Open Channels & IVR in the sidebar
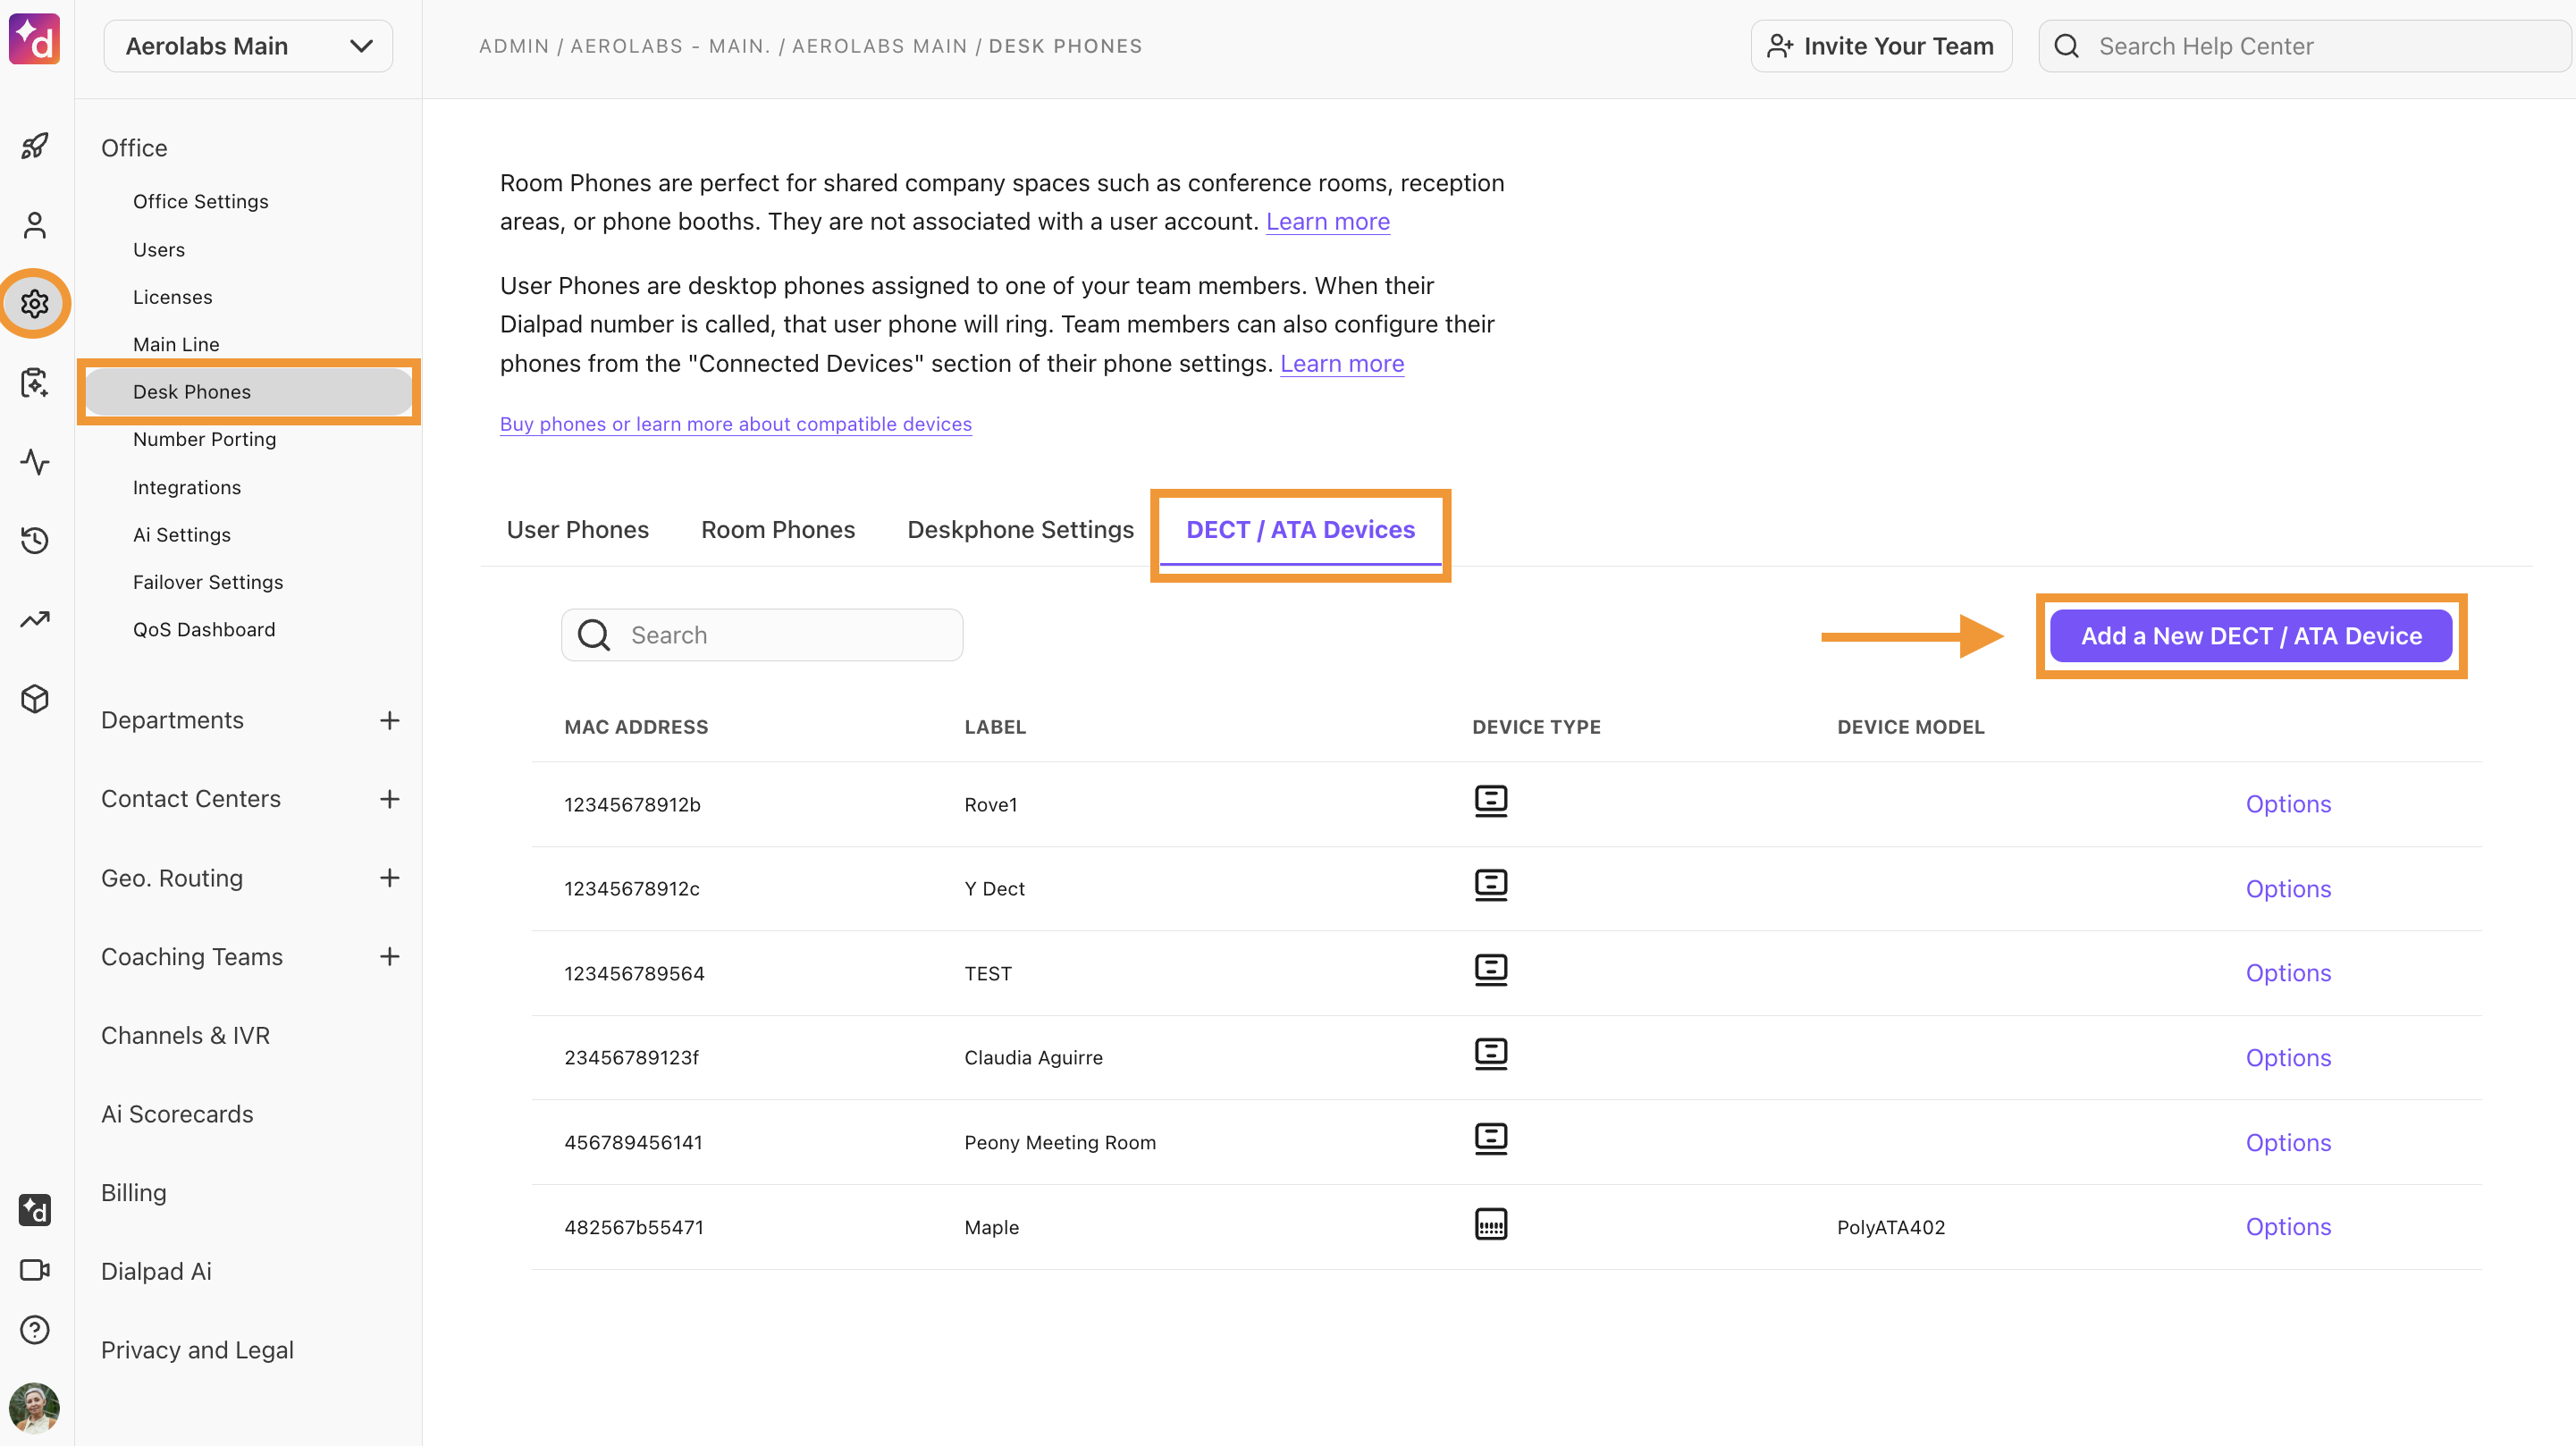The width and height of the screenshot is (2576, 1446). (186, 1035)
